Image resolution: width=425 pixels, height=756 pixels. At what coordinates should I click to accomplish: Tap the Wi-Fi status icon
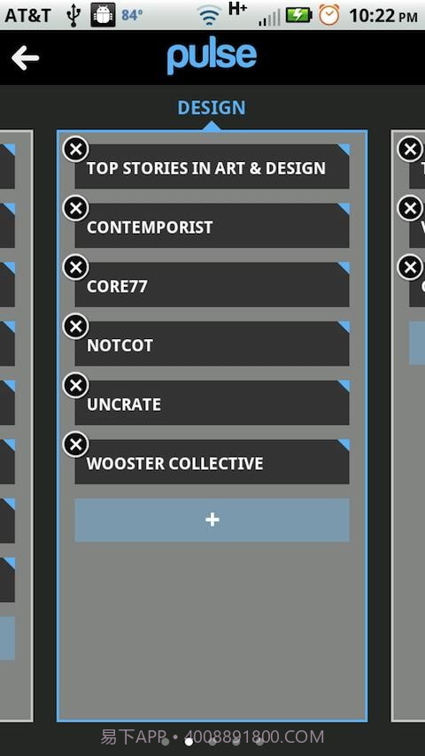point(208,16)
